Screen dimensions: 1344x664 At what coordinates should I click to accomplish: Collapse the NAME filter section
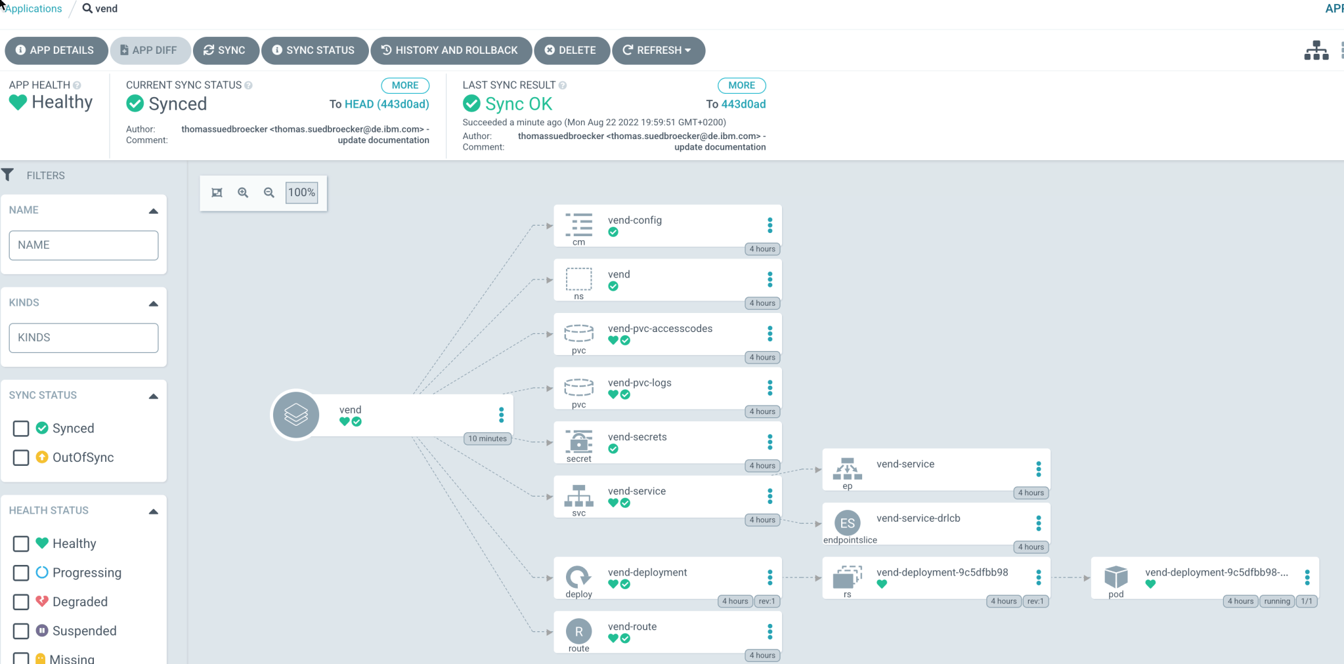153,211
